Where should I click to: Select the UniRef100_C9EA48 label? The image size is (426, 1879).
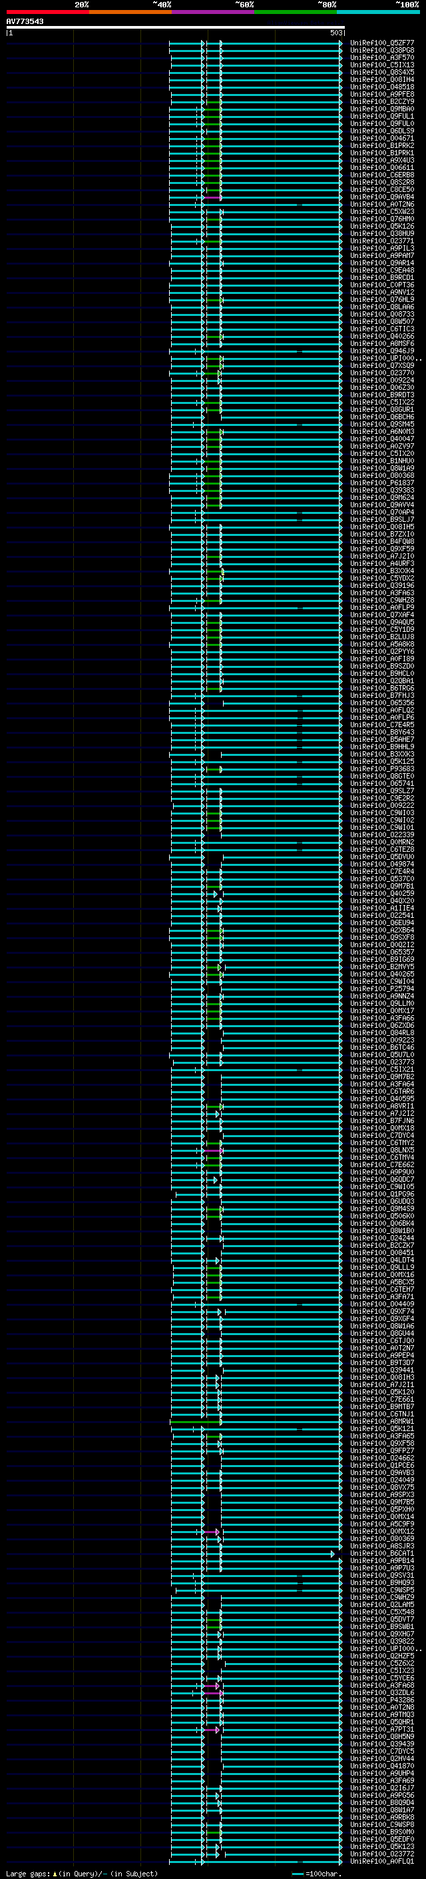pos(382,270)
